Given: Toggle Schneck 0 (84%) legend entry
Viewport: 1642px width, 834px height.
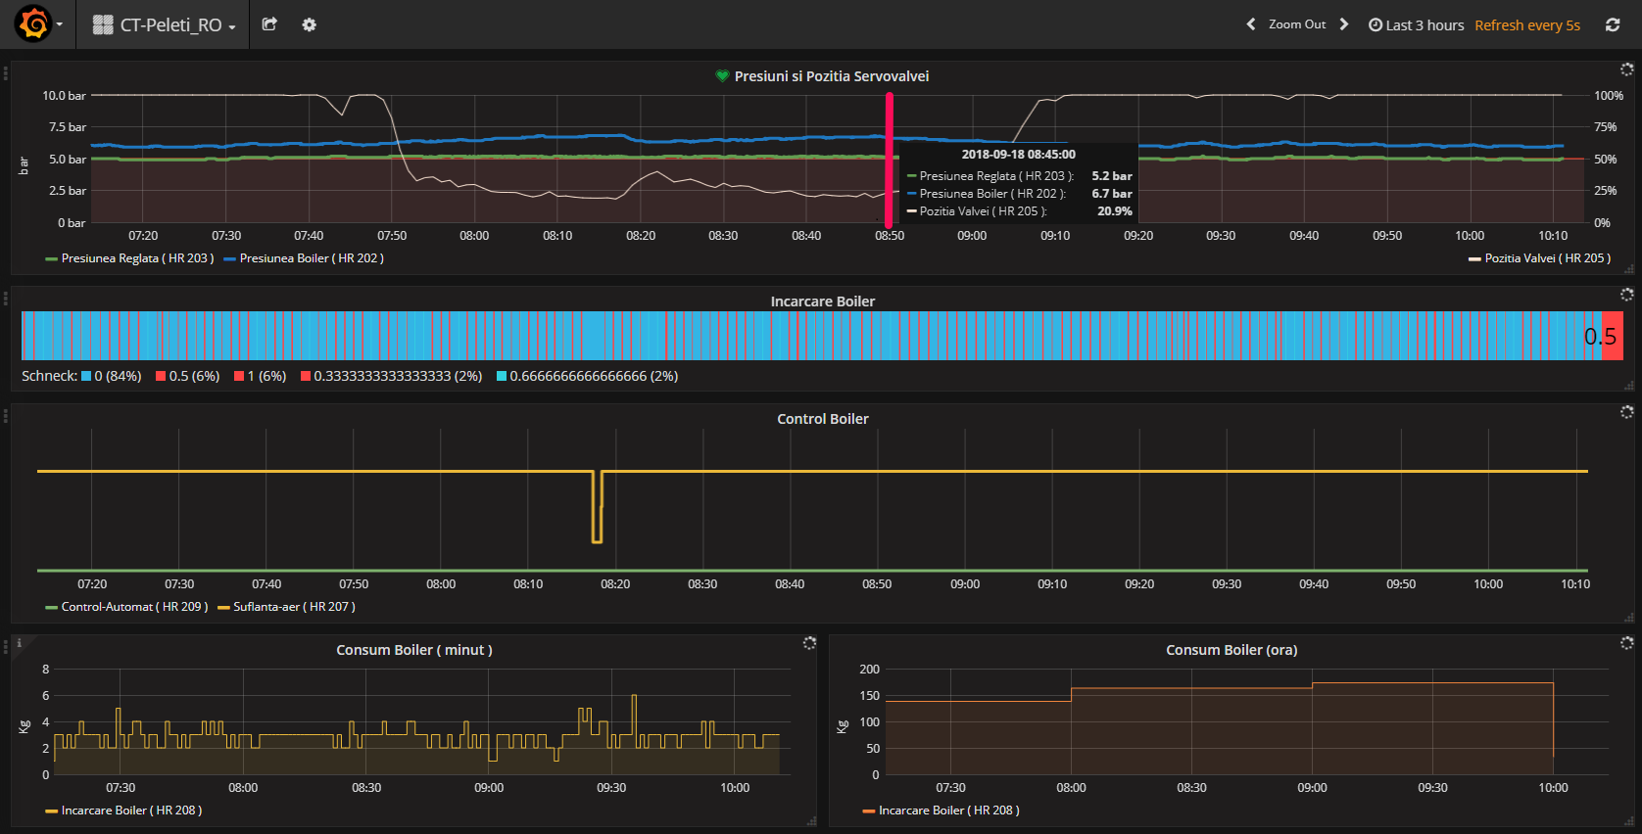Looking at the screenshot, I should tap(112, 376).
